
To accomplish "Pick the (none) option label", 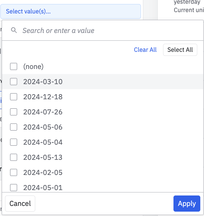I will pyautogui.click(x=34, y=67).
